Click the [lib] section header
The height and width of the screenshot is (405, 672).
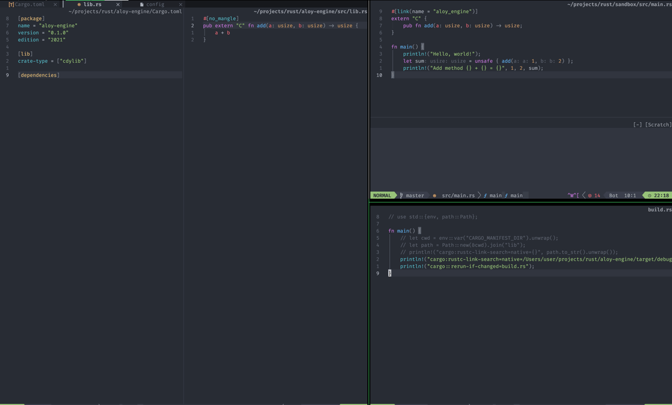point(25,54)
